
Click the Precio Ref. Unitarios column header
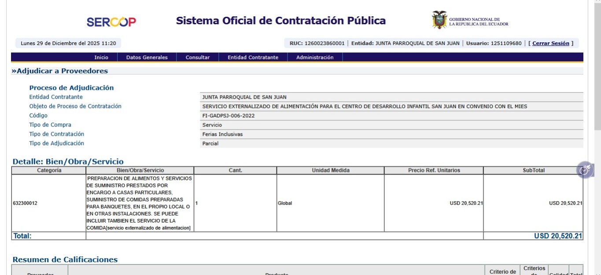(434, 170)
